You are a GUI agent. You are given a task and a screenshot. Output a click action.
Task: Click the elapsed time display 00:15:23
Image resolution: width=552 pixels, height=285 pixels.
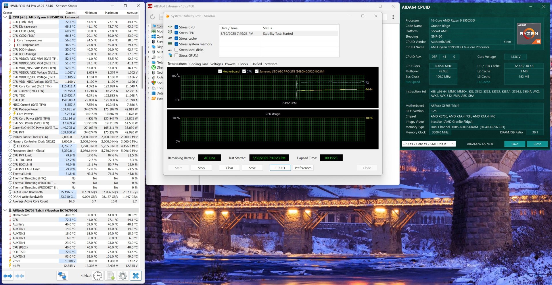(x=331, y=158)
